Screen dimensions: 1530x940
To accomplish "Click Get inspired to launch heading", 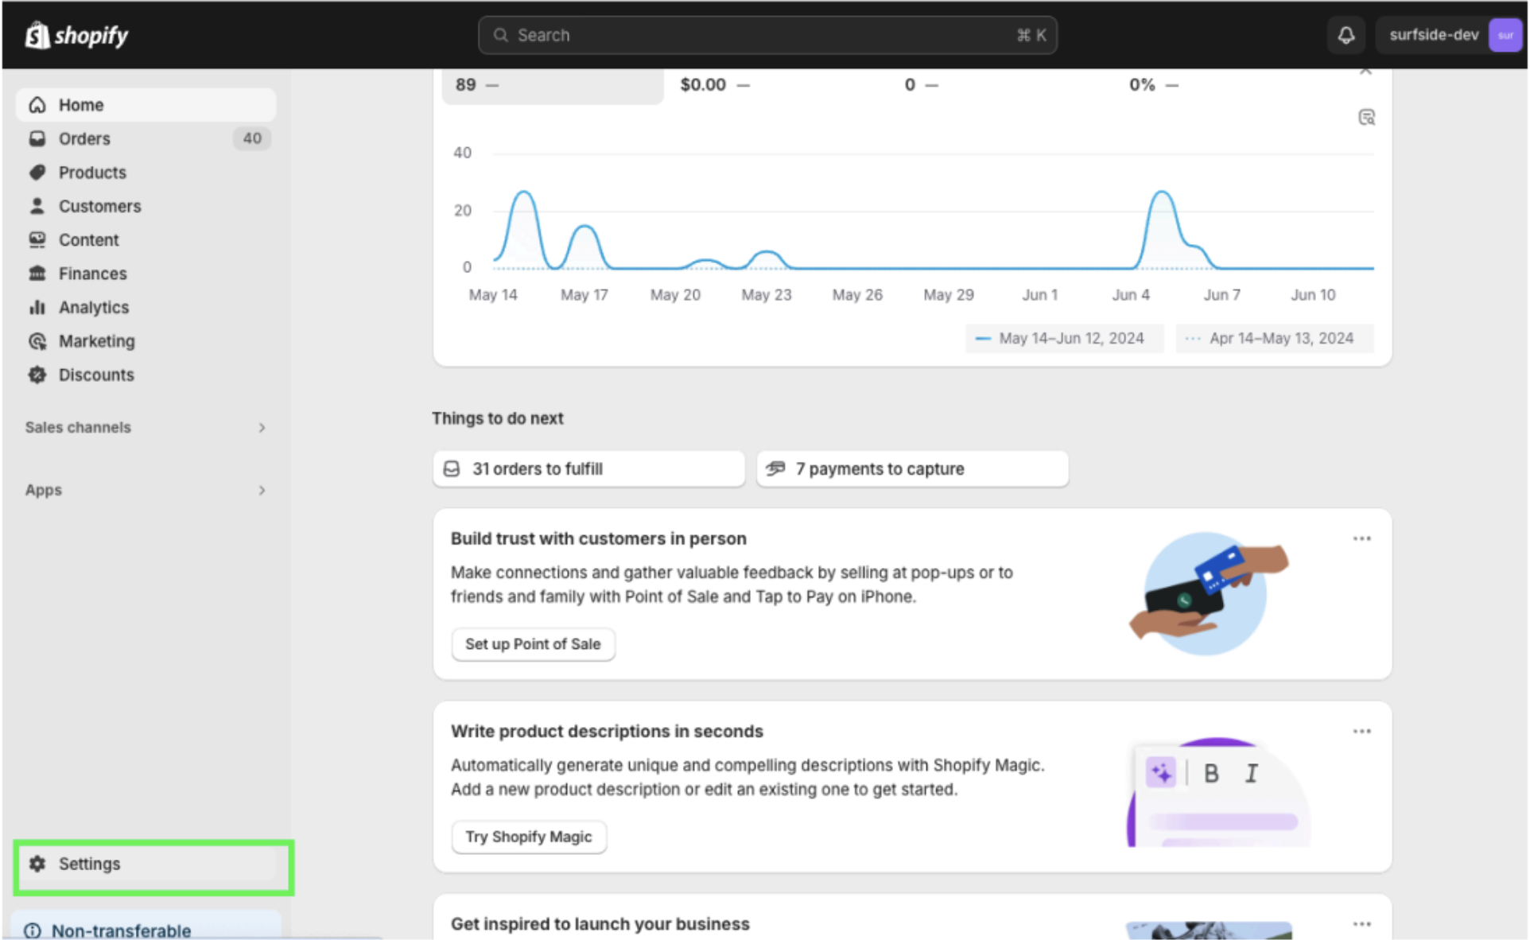I will 600,924.
